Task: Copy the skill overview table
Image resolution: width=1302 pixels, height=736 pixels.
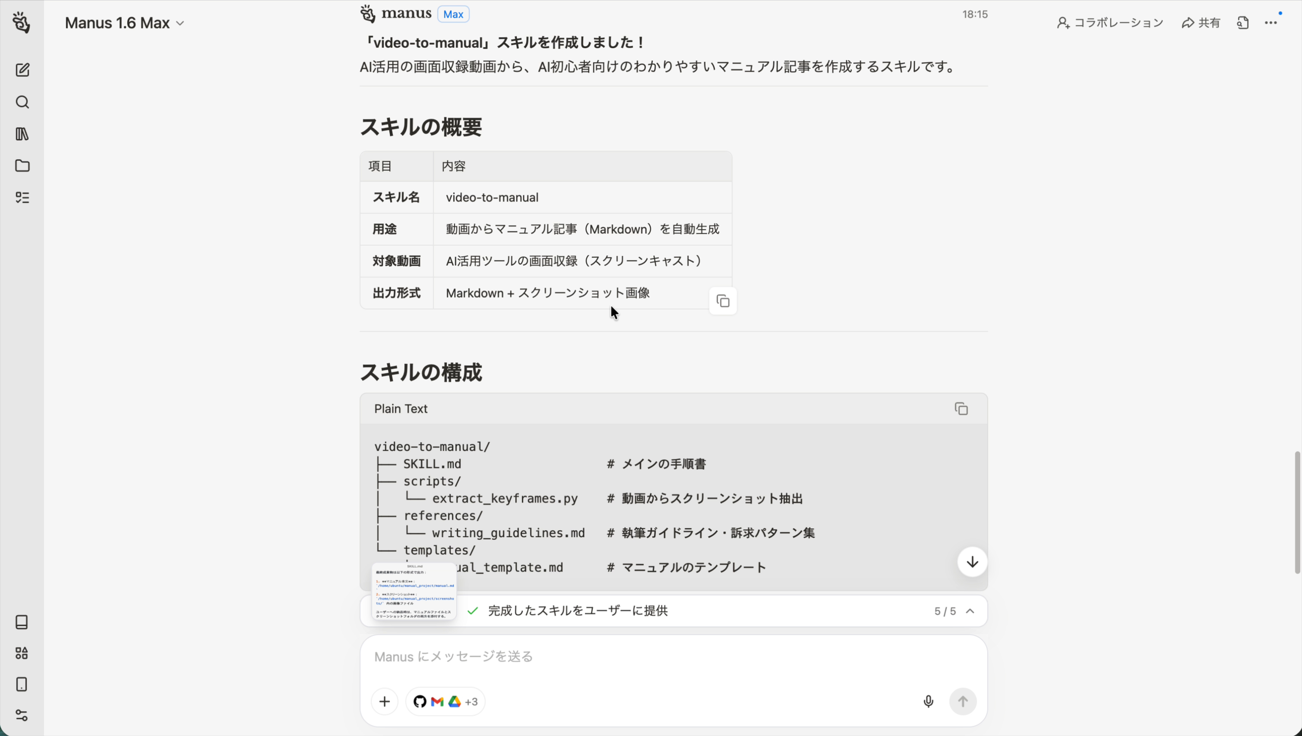Action: (722, 301)
